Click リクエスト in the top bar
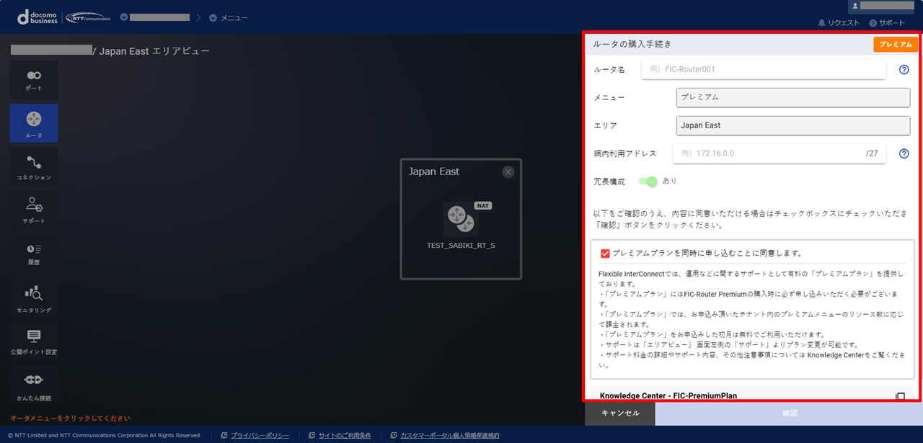 pyautogui.click(x=839, y=23)
